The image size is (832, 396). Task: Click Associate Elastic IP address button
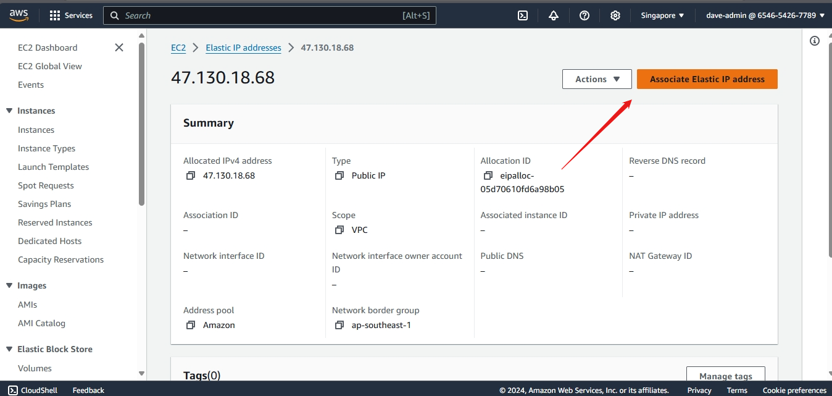(707, 79)
